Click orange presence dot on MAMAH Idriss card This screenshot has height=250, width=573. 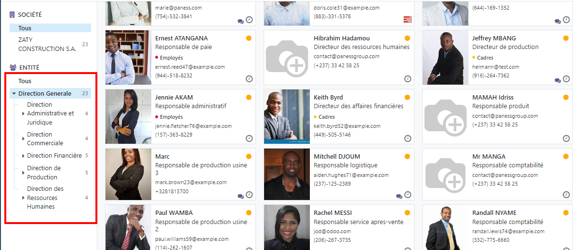(x=566, y=97)
